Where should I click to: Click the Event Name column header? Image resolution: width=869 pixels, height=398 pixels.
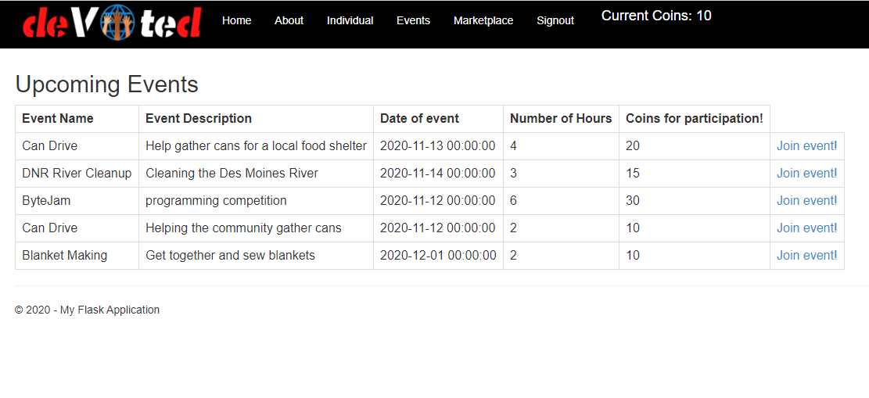pyautogui.click(x=58, y=118)
